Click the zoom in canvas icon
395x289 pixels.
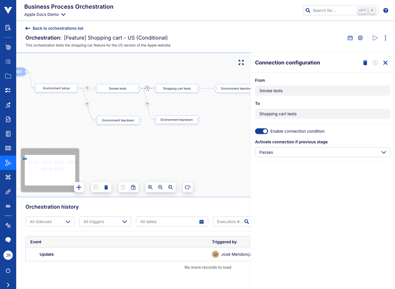coord(150,187)
